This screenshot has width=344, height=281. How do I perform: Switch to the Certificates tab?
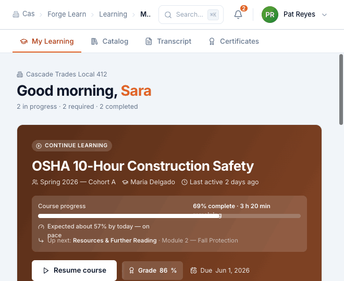234,42
